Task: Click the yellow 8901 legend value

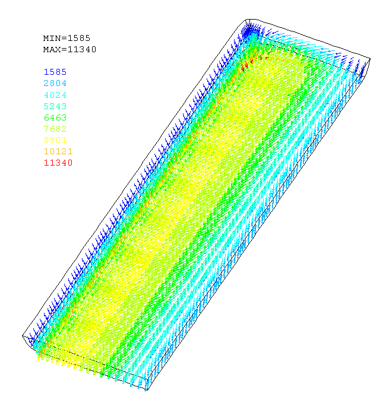Action: pyautogui.click(x=55, y=140)
